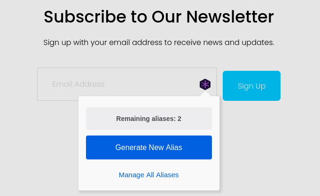
Task: Open the Manage All Aliases link
Action: point(148,175)
